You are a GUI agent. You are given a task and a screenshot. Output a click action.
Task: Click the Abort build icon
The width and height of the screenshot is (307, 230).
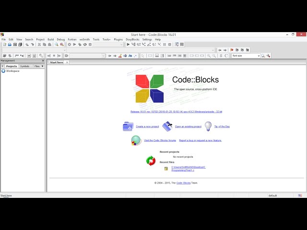90,45
